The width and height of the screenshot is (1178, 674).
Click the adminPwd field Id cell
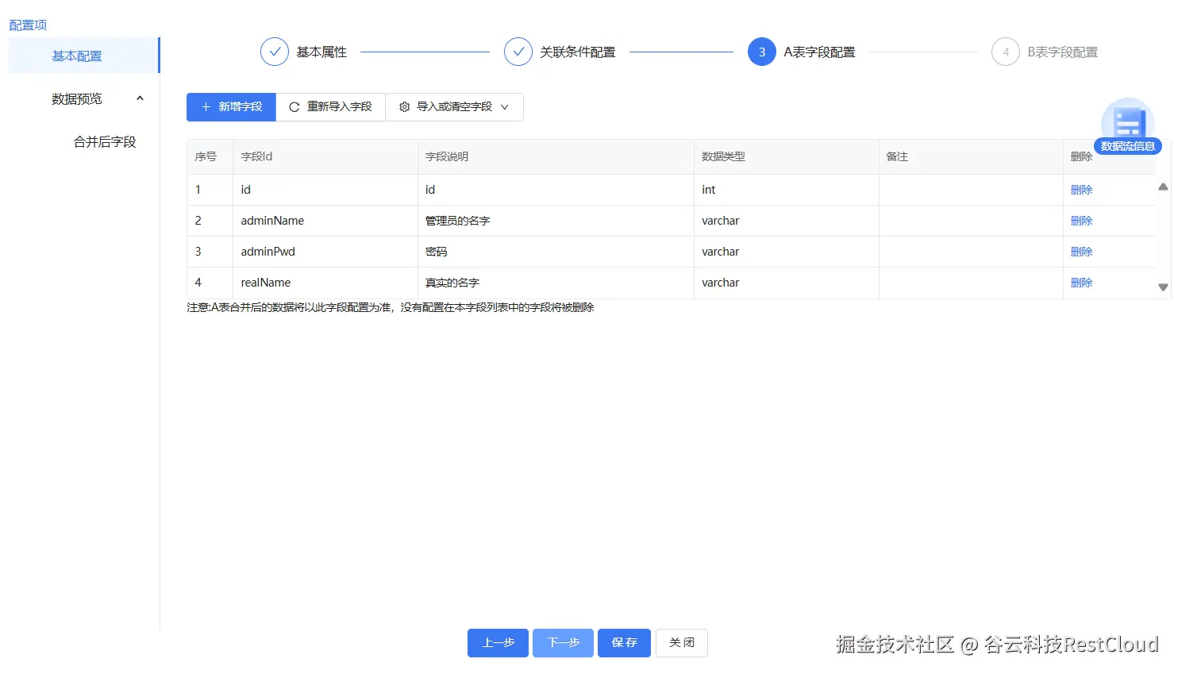point(325,252)
